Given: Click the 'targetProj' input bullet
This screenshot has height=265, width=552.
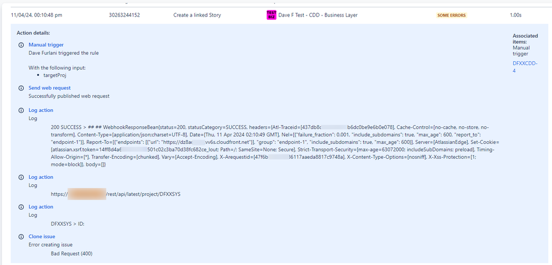Looking at the screenshot, I should click(55, 75).
